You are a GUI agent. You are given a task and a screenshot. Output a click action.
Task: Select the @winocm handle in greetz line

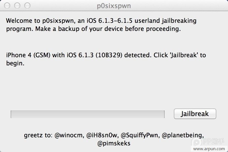point(68,135)
